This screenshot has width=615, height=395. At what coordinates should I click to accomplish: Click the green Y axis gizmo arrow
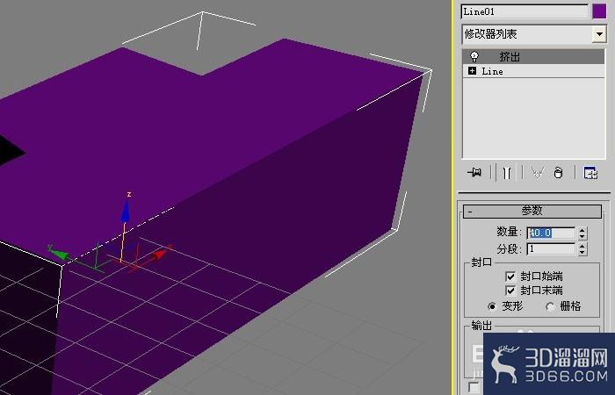(58, 253)
